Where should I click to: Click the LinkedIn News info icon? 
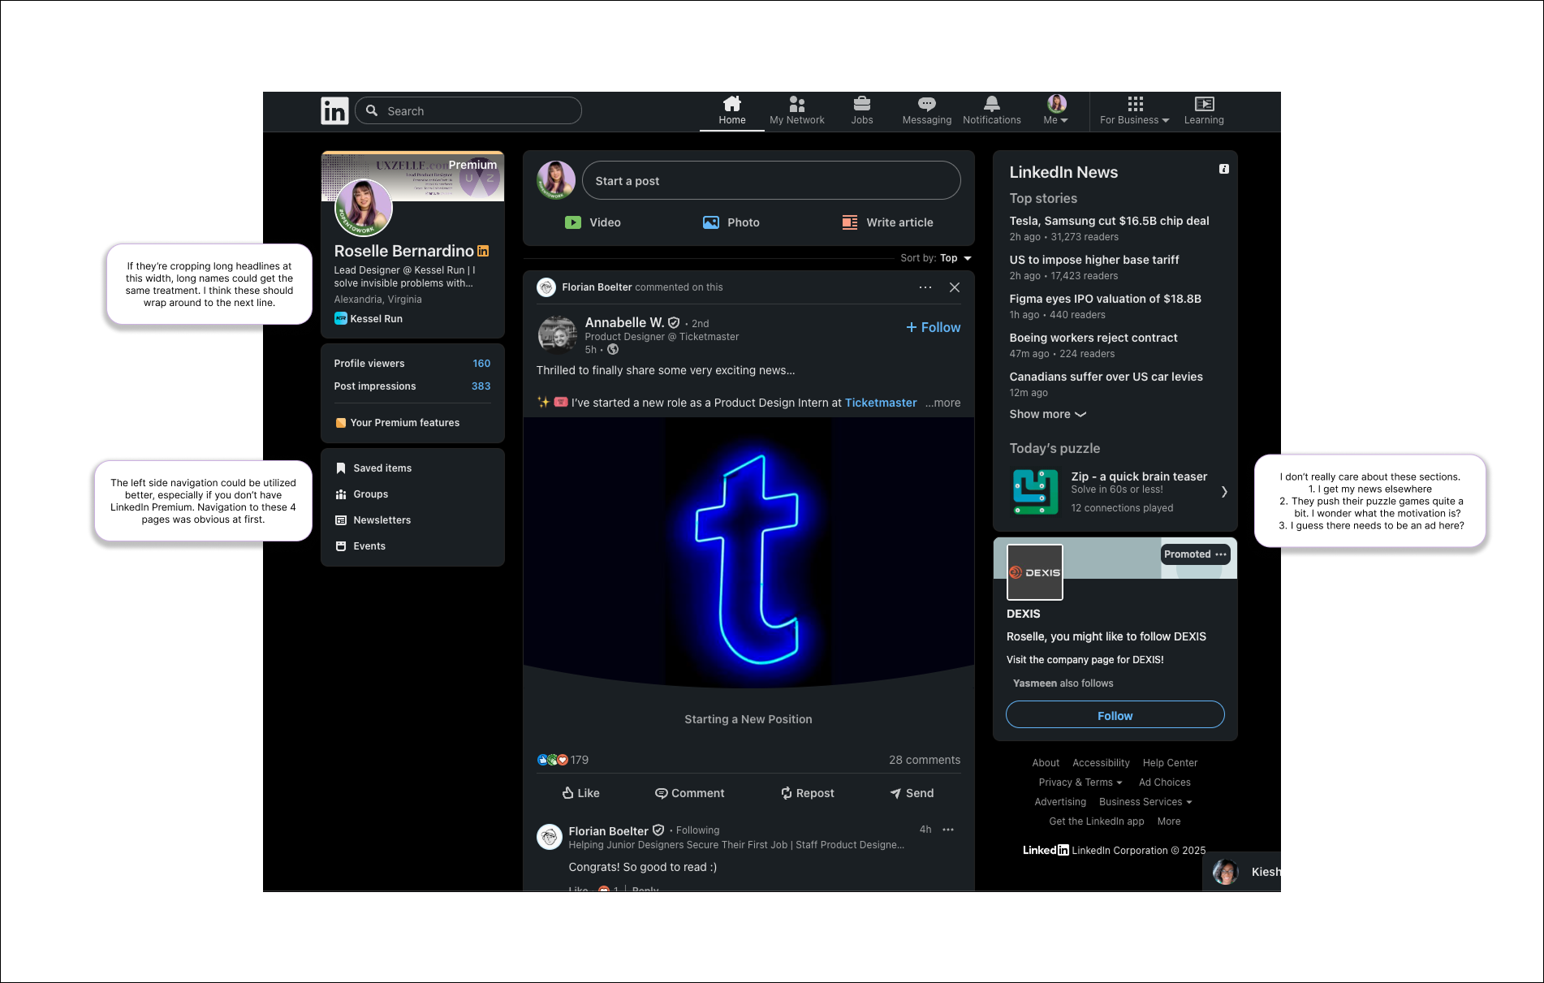pyautogui.click(x=1223, y=169)
